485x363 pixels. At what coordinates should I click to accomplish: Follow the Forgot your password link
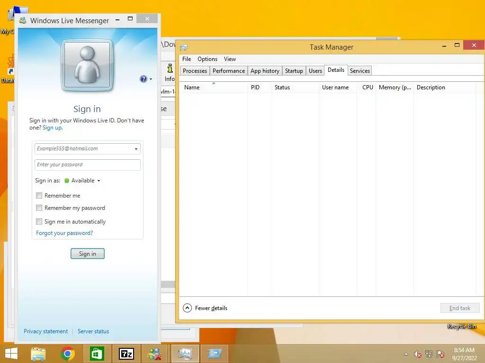[64, 233]
